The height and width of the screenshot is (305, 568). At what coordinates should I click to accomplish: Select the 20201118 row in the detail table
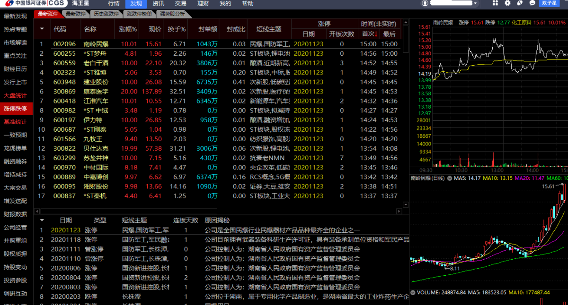pos(222,240)
